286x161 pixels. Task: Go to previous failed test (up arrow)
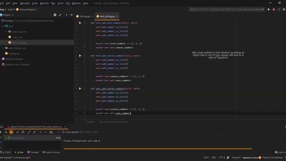(41, 132)
